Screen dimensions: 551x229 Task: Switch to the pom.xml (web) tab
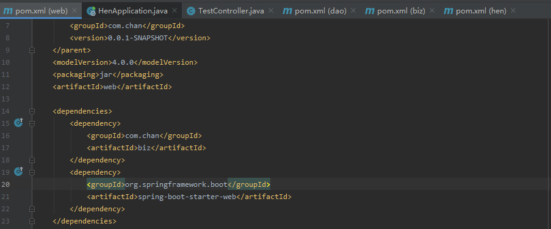(x=41, y=11)
